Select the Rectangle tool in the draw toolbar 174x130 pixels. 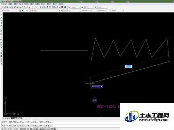click(x=1, y=26)
